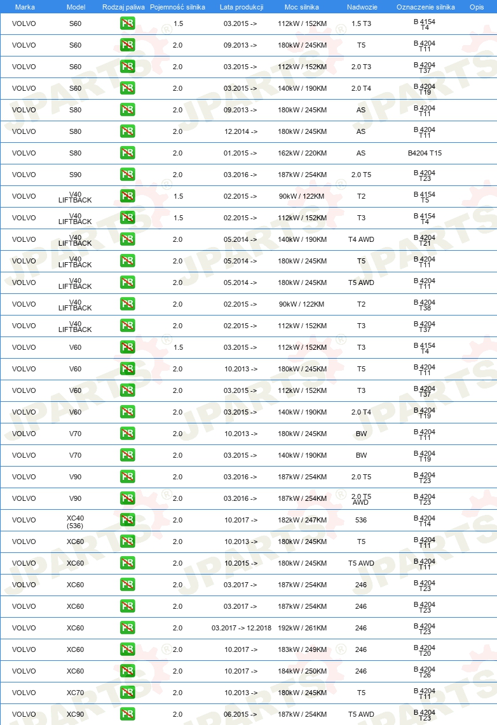497x725 pixels.
Task: Click the Lata produkcji column header
Action: click(x=242, y=7)
